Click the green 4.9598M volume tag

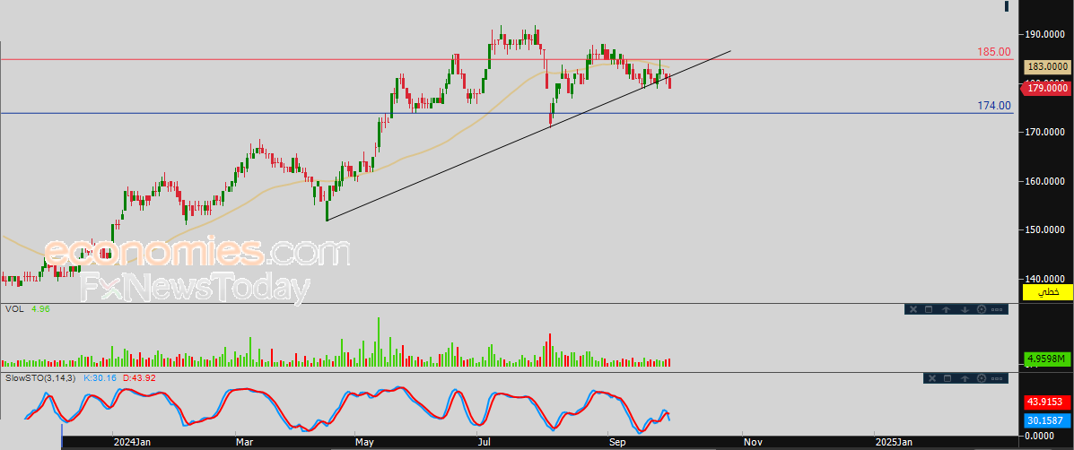click(1046, 359)
